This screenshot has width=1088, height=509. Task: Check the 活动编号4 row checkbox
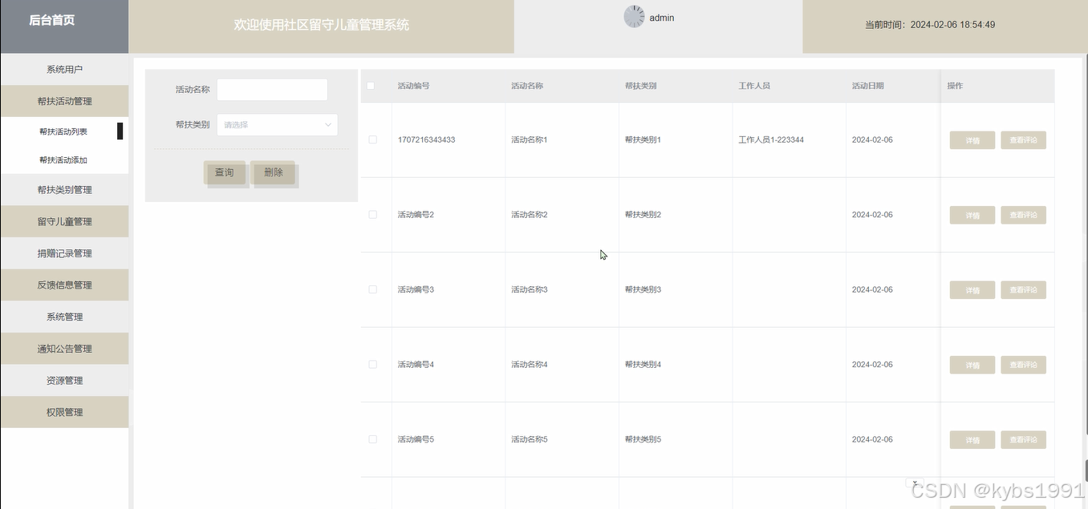pos(372,365)
